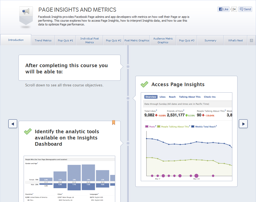256x202 pixels.
Task: Select the Post Metric Graphics tab
Action: tap(137, 41)
